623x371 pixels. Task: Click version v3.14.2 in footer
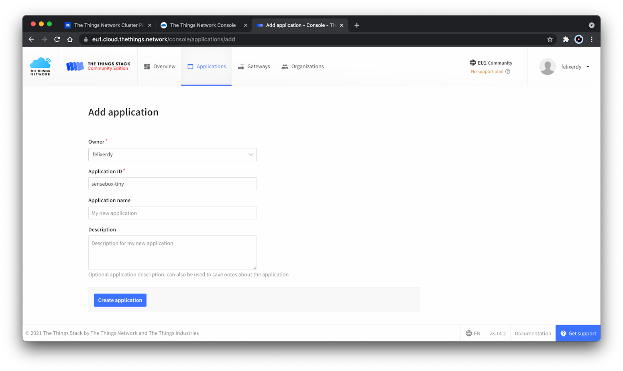point(497,333)
